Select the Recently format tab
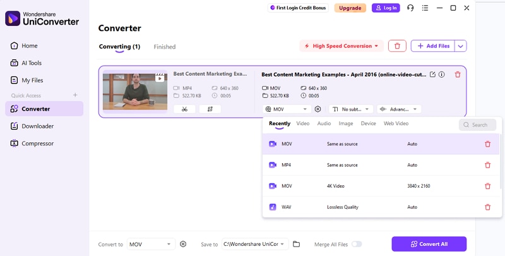The height and width of the screenshot is (256, 505). click(280, 123)
